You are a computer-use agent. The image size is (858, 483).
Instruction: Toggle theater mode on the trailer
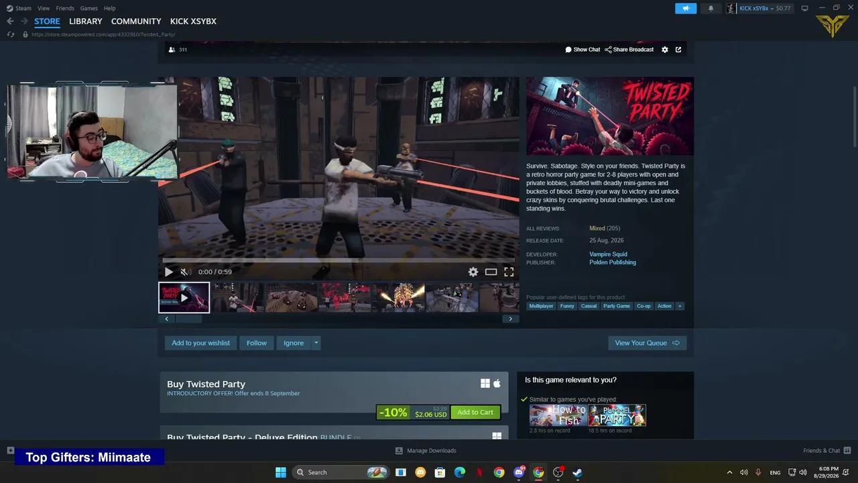point(491,272)
